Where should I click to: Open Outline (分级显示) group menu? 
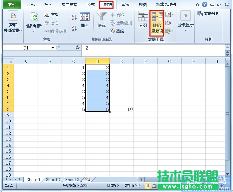pos(186,21)
